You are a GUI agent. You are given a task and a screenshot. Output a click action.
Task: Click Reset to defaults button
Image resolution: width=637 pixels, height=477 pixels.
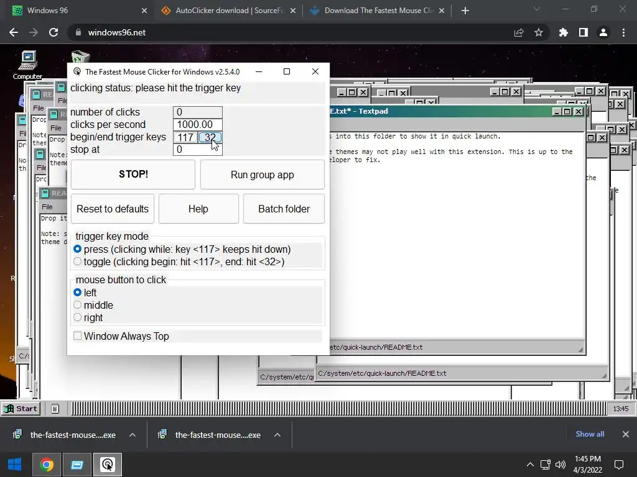point(113,209)
